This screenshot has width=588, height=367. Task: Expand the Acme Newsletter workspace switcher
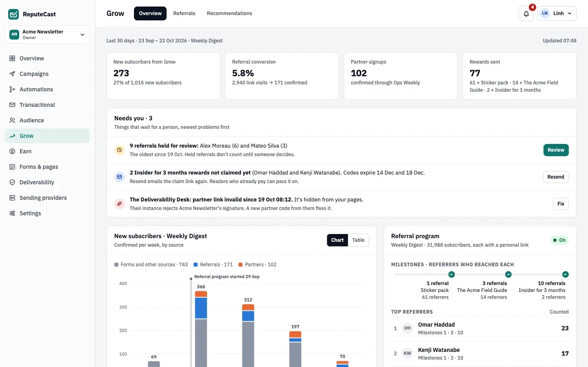click(47, 34)
